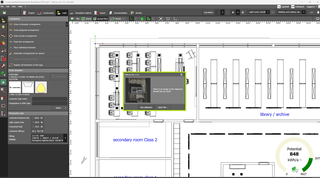Switch to the Export mode tab
The image size is (320, 178).
[x=100, y=13]
